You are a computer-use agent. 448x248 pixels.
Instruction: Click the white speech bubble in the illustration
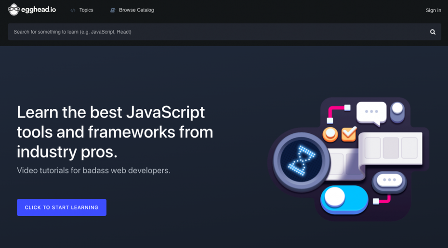pyautogui.click(x=371, y=113)
